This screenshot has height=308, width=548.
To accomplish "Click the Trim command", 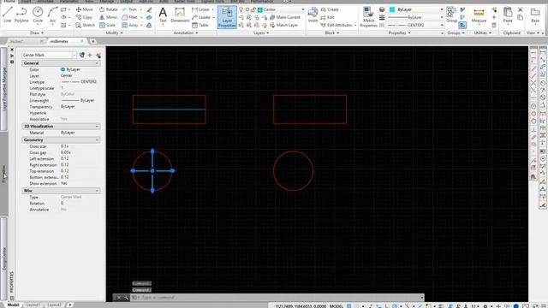I will (129, 9).
